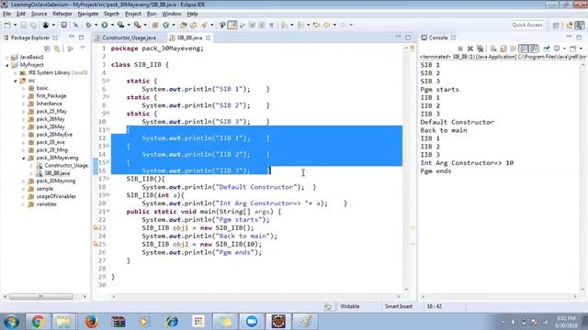
Task: Collapse the pack_30Mayeveng package node
Action: 24,158
